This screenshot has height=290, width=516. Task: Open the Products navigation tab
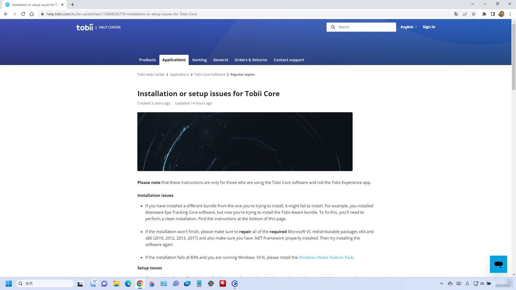147,60
